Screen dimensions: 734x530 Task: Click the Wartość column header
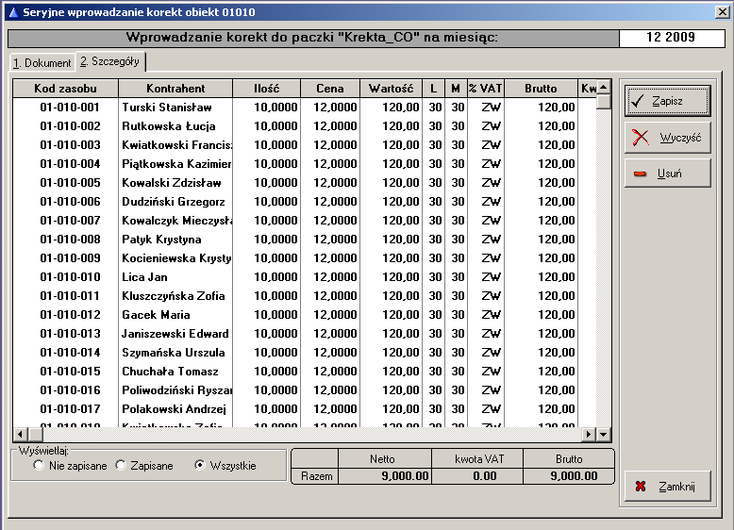[x=391, y=89]
